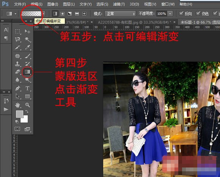Image resolution: width=220 pixels, height=177 pixels.
Task: Choose the Angle Gradient style
Action: point(70,14)
